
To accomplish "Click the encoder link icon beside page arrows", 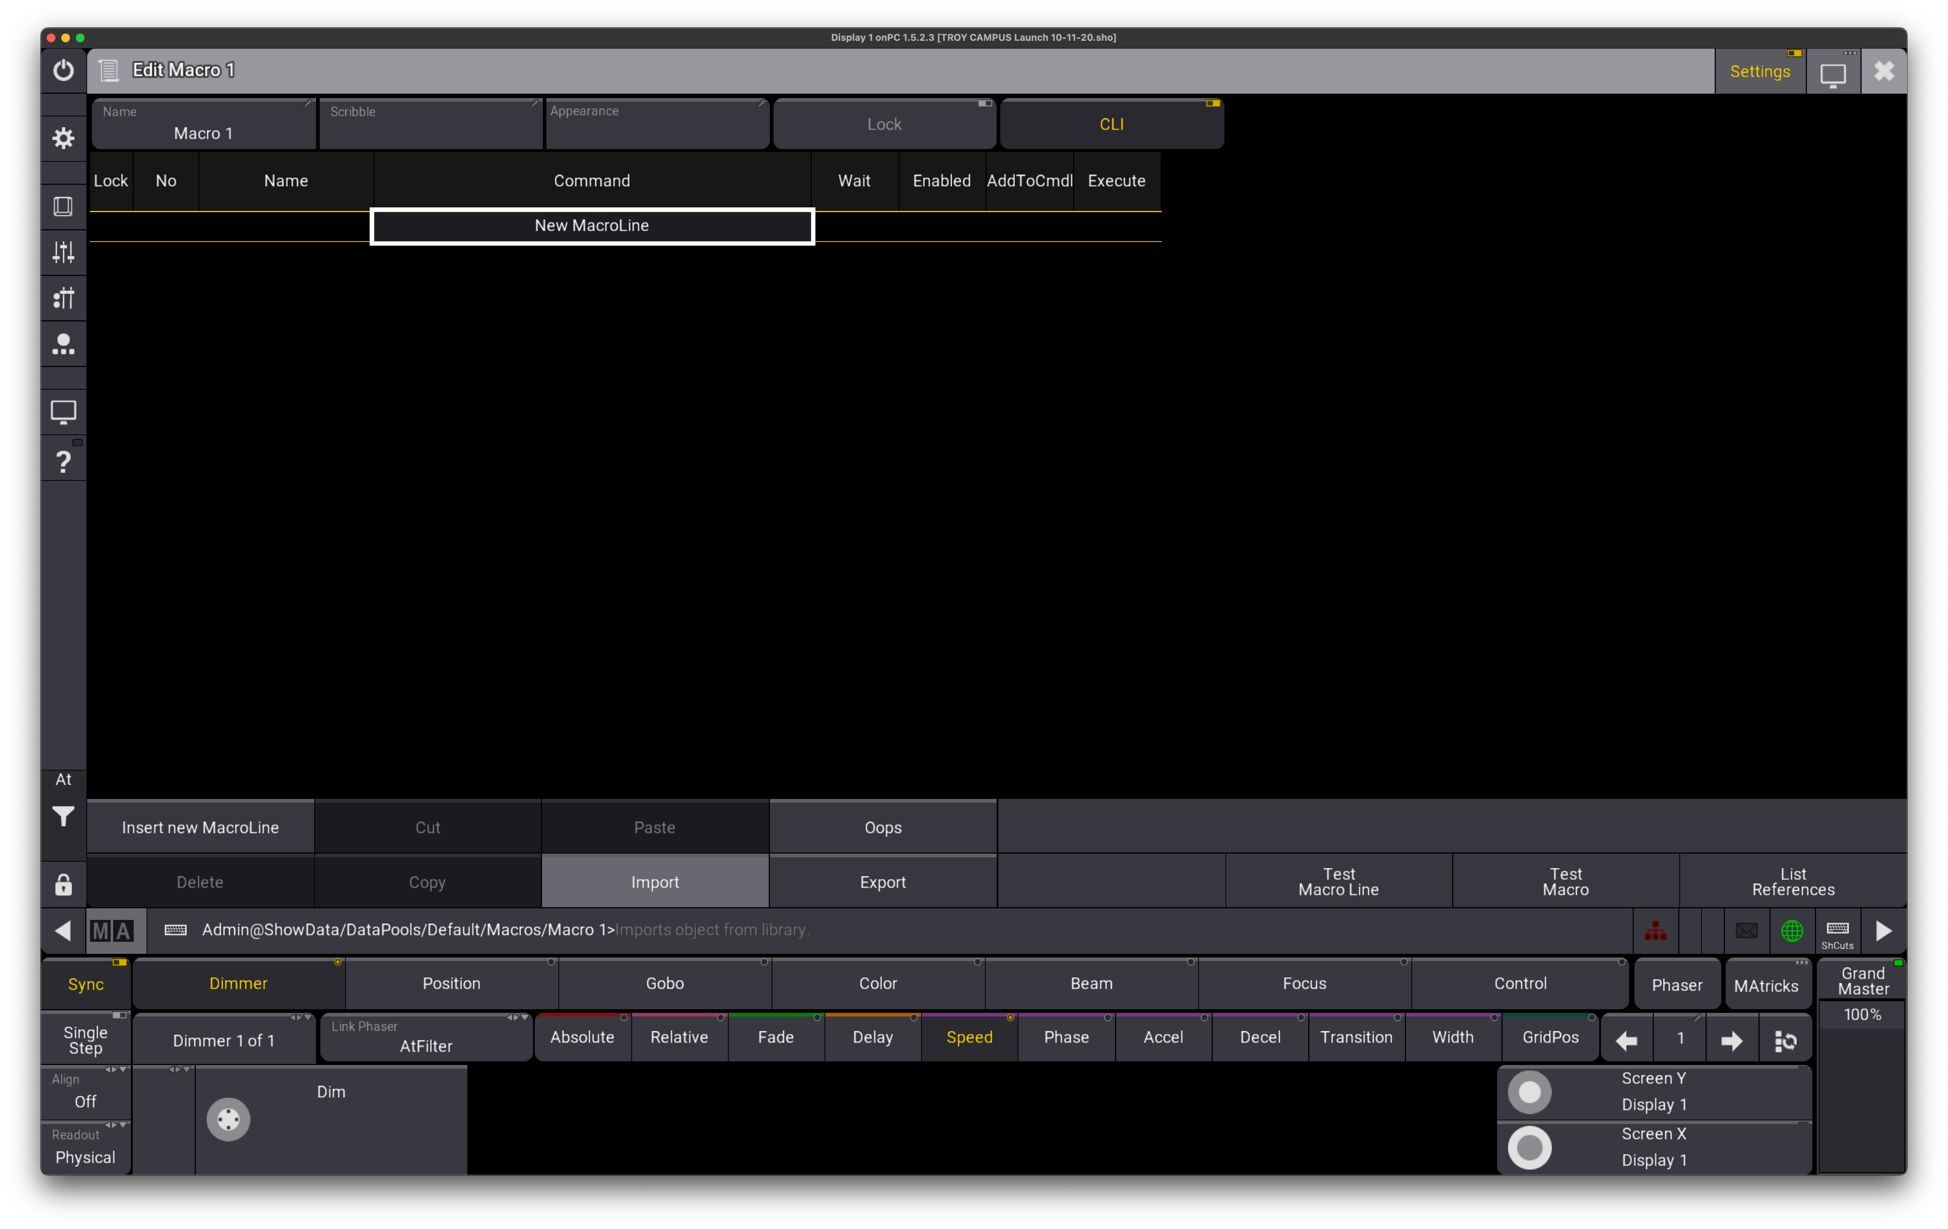I will [x=1785, y=1039].
